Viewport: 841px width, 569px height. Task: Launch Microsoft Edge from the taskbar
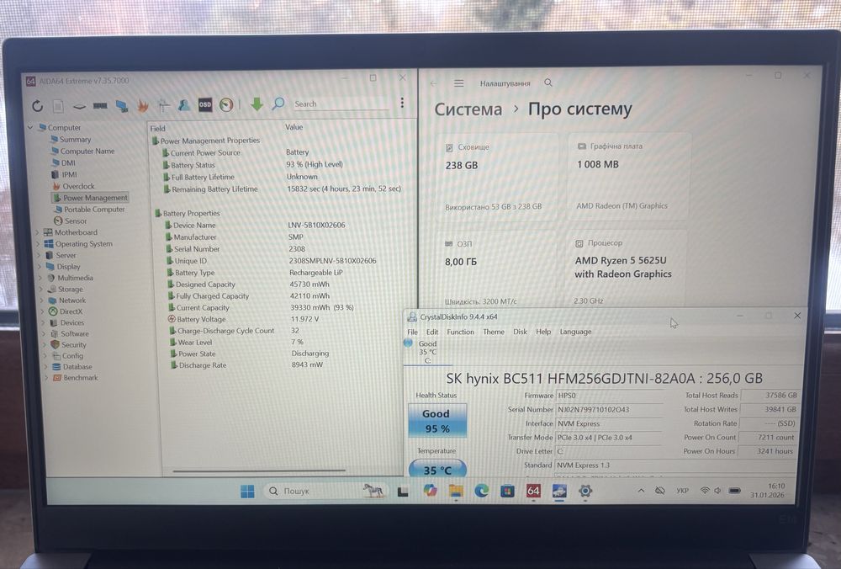pyautogui.click(x=482, y=491)
